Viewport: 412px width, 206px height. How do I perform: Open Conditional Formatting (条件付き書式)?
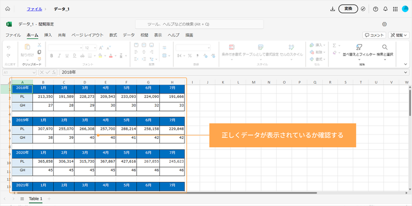pos(232,51)
